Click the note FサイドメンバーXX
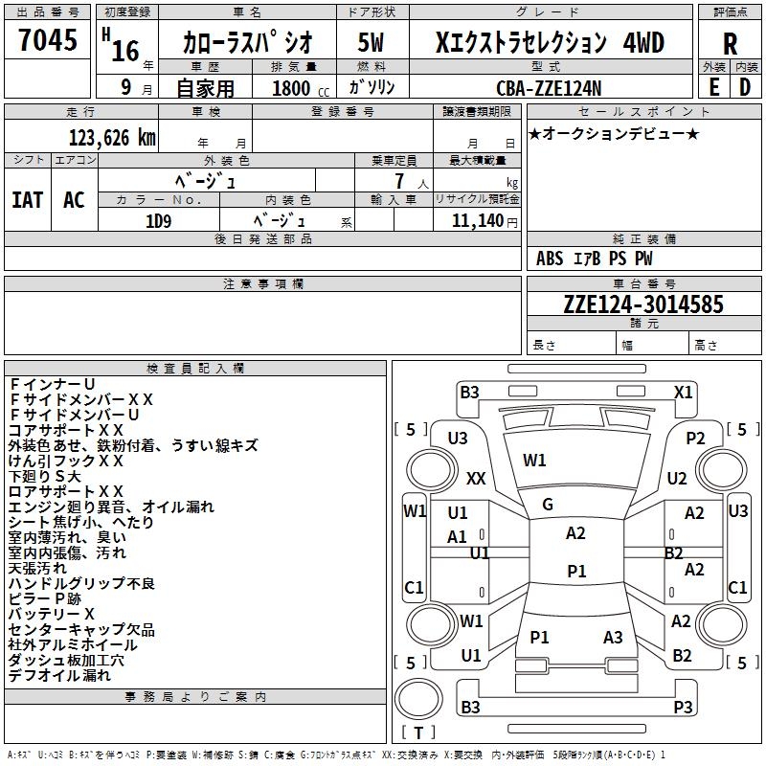766x766 pixels. click(x=81, y=399)
